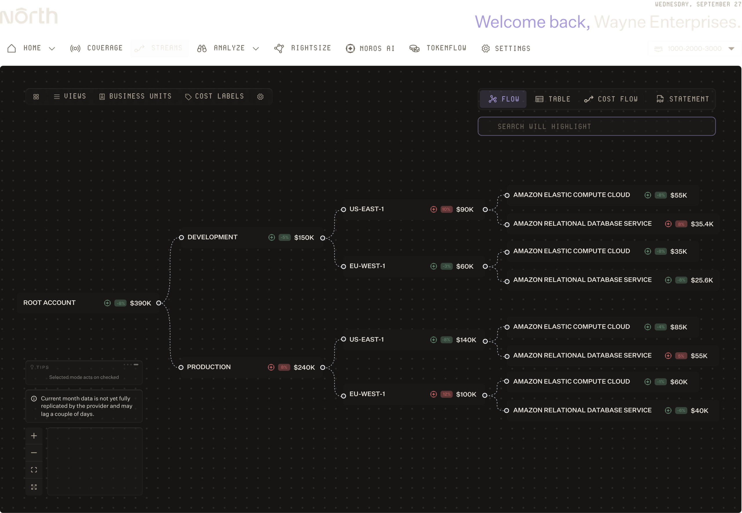Open the Views list

tap(70, 97)
